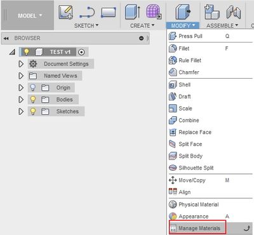Click arrow icon right of Manage Materials

pos(247,228)
